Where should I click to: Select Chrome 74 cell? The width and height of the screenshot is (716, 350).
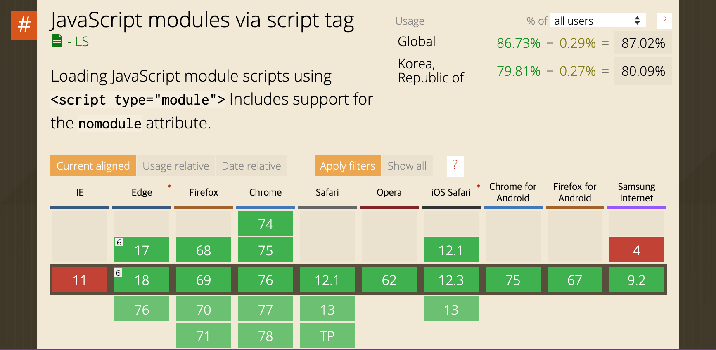pyautogui.click(x=266, y=223)
